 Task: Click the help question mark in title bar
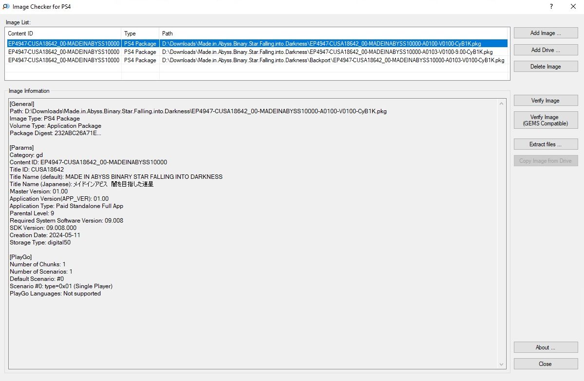point(551,6)
